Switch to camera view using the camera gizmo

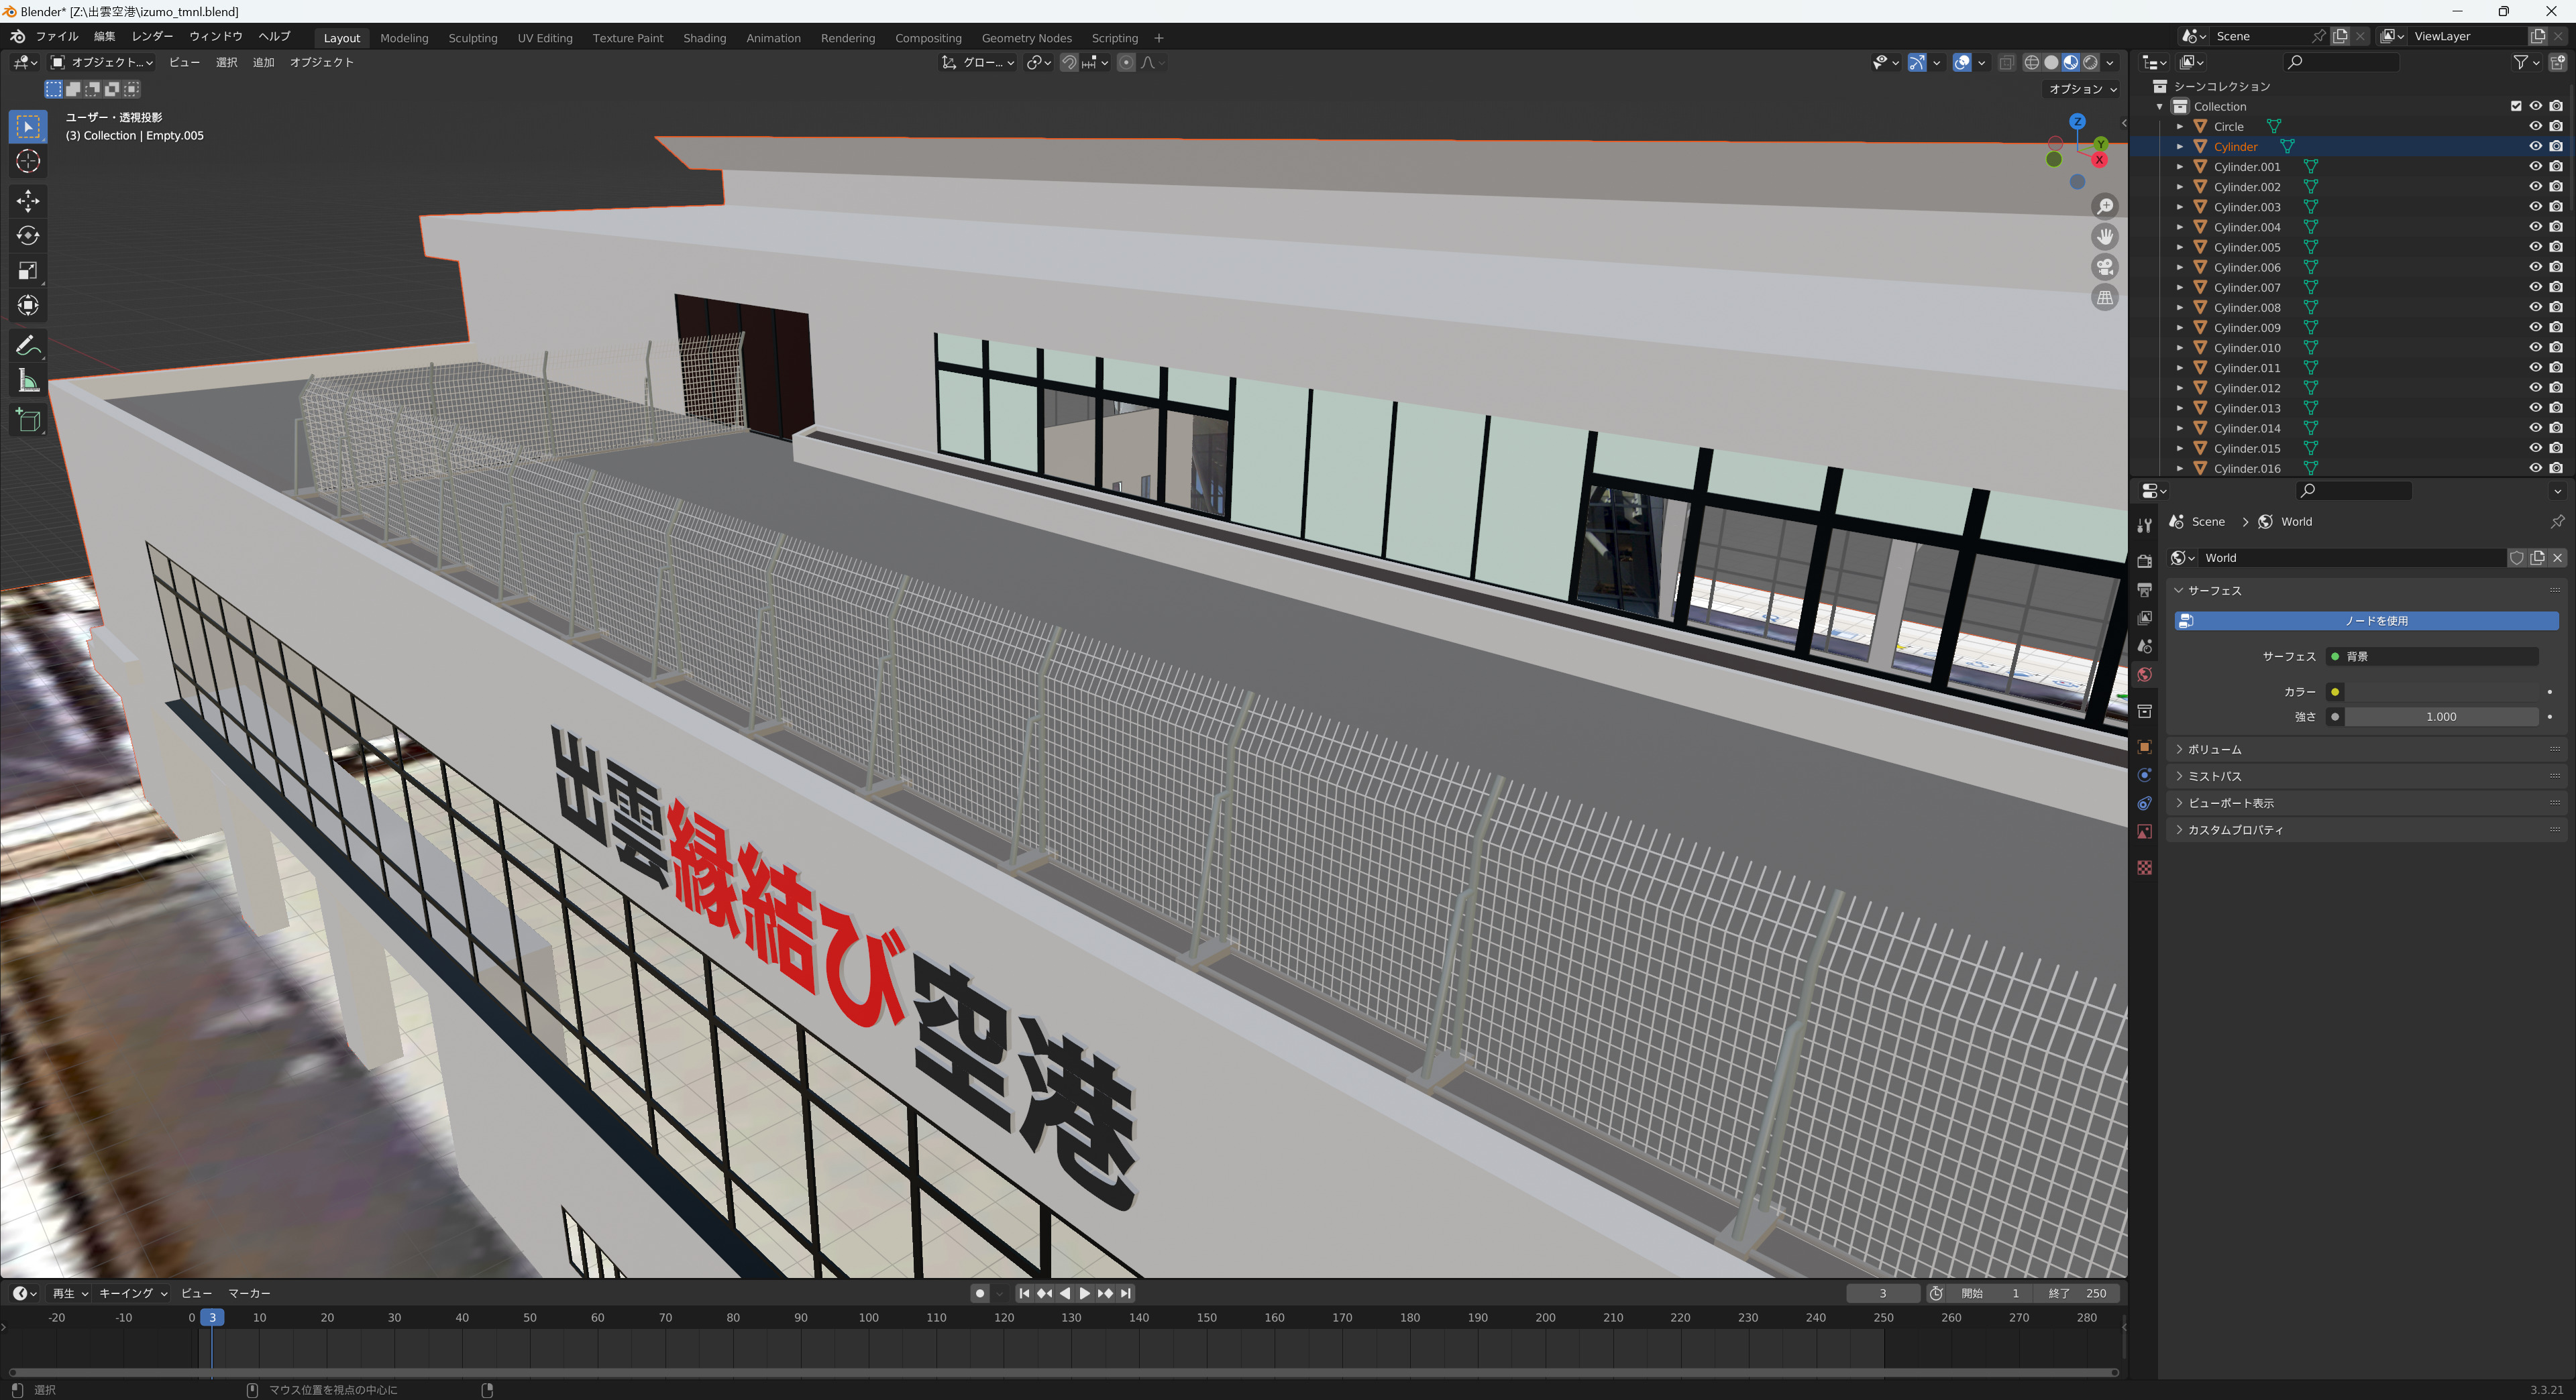coord(2105,267)
